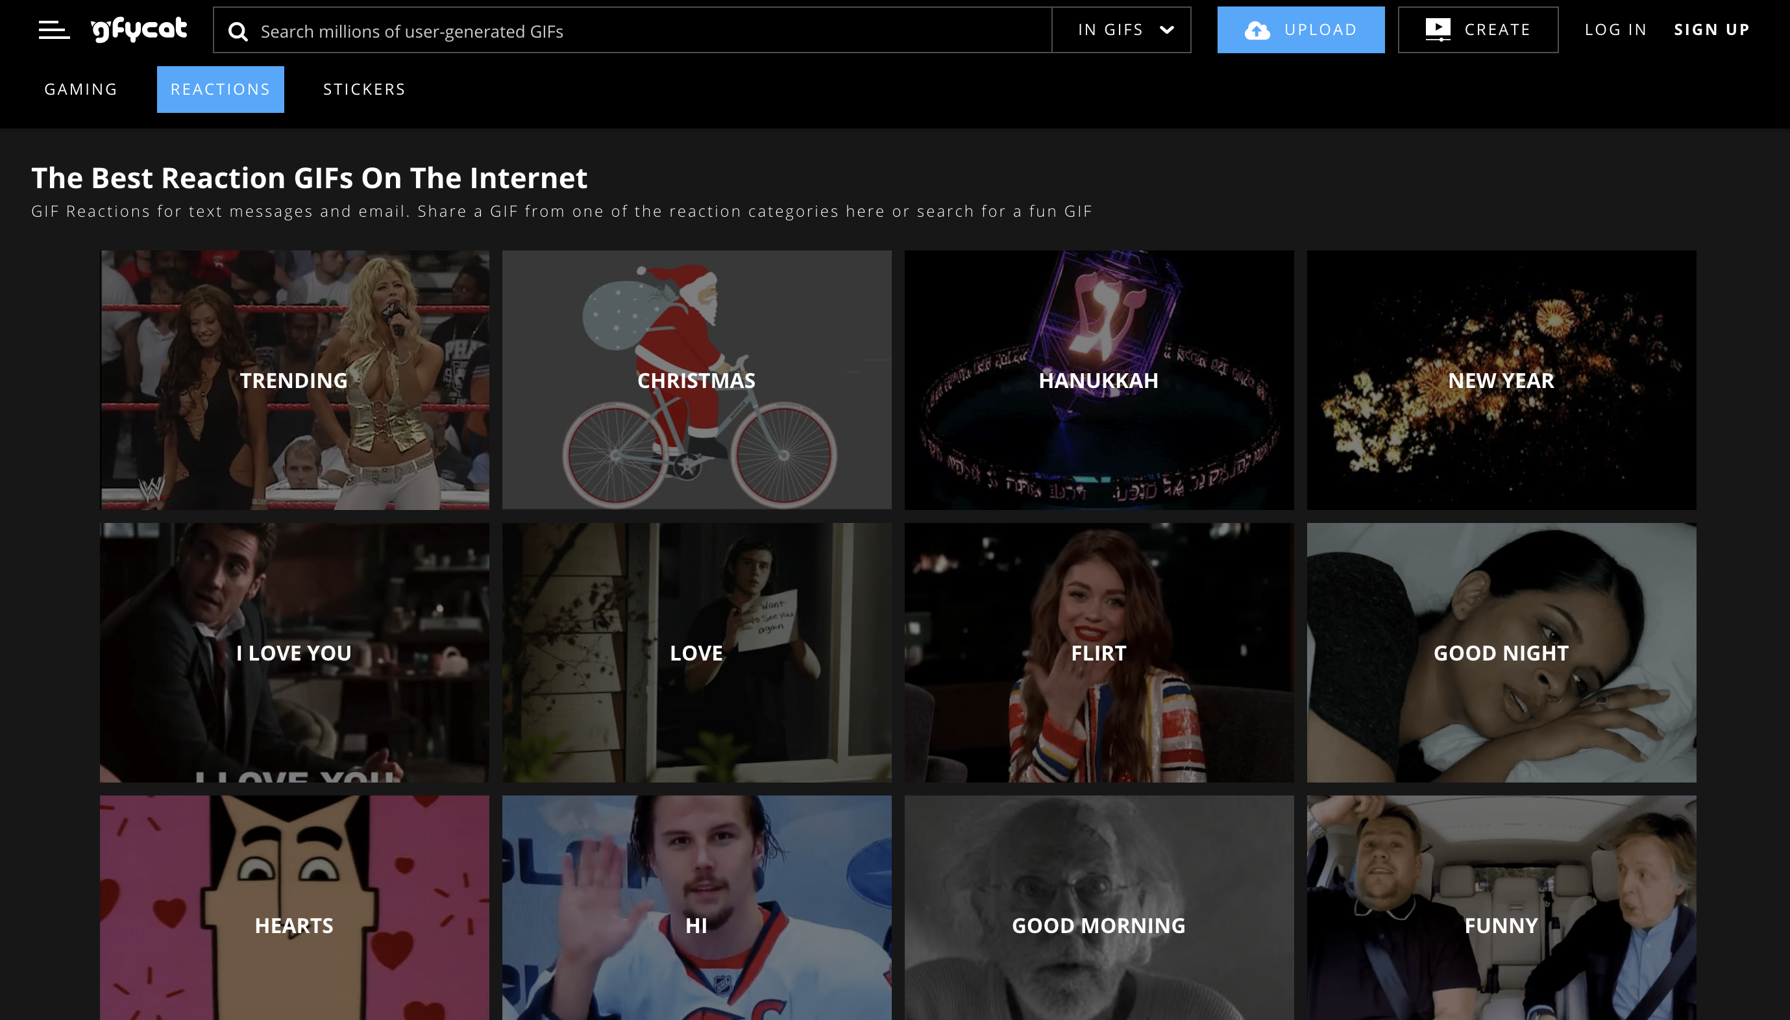Click the create video icon

[x=1438, y=29]
